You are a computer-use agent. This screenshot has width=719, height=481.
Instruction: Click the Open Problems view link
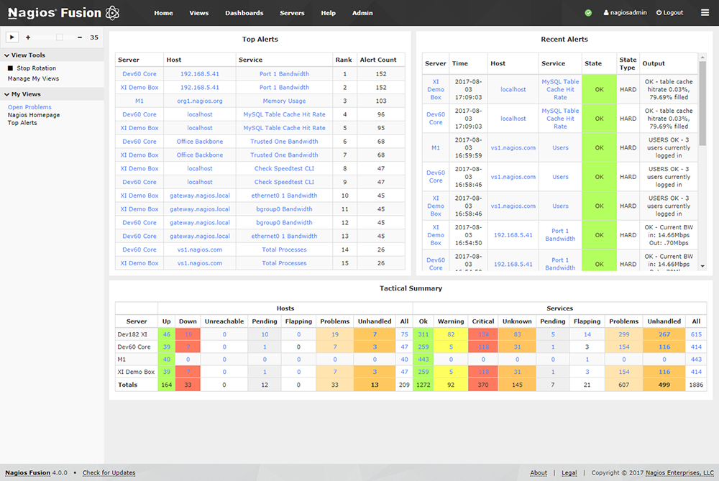29,107
